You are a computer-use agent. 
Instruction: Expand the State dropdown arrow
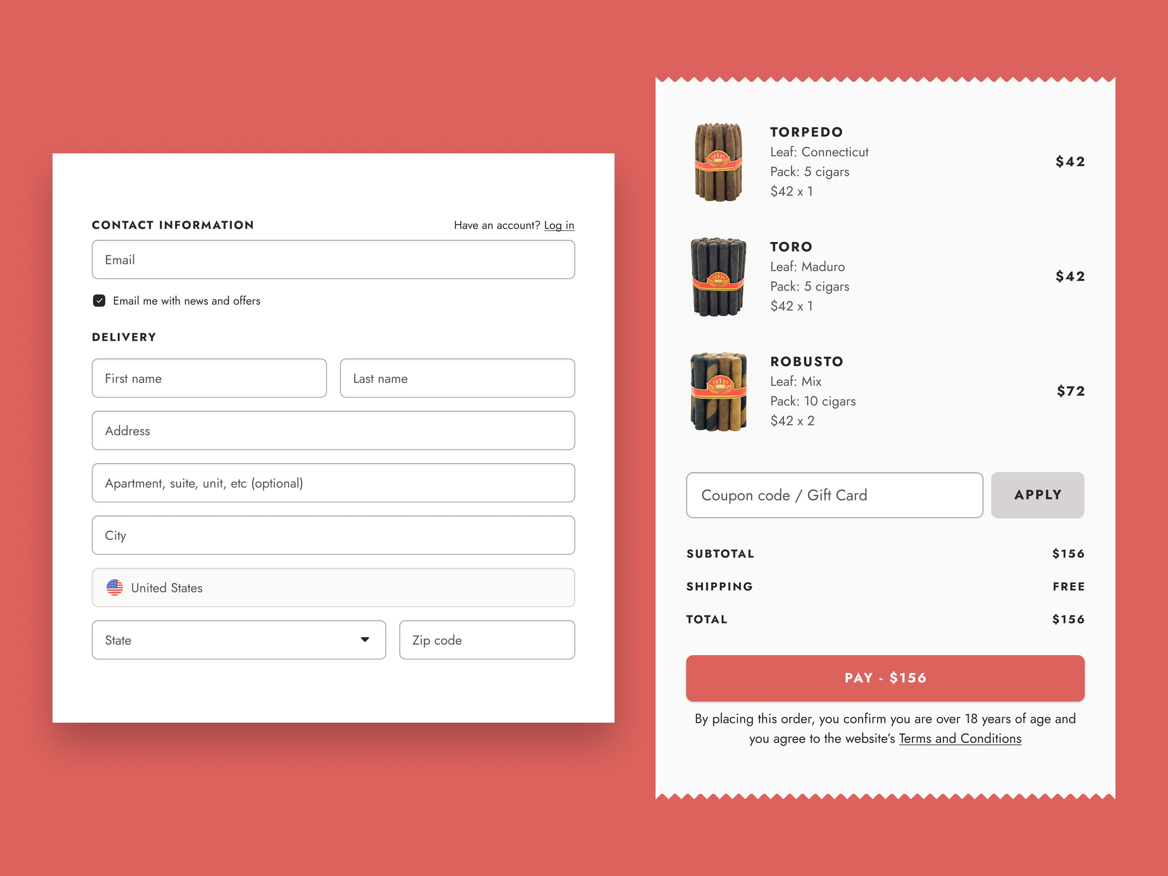pyautogui.click(x=364, y=639)
